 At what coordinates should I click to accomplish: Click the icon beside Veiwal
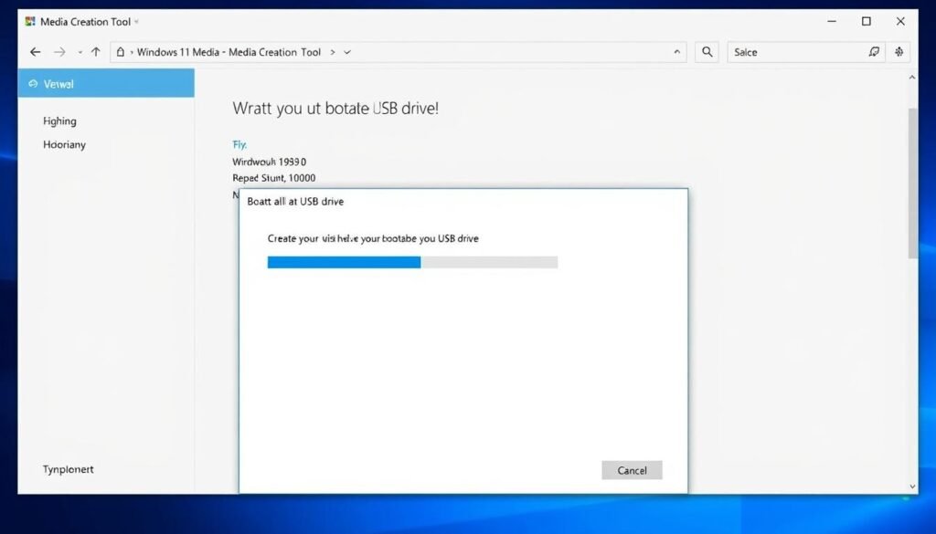(33, 84)
